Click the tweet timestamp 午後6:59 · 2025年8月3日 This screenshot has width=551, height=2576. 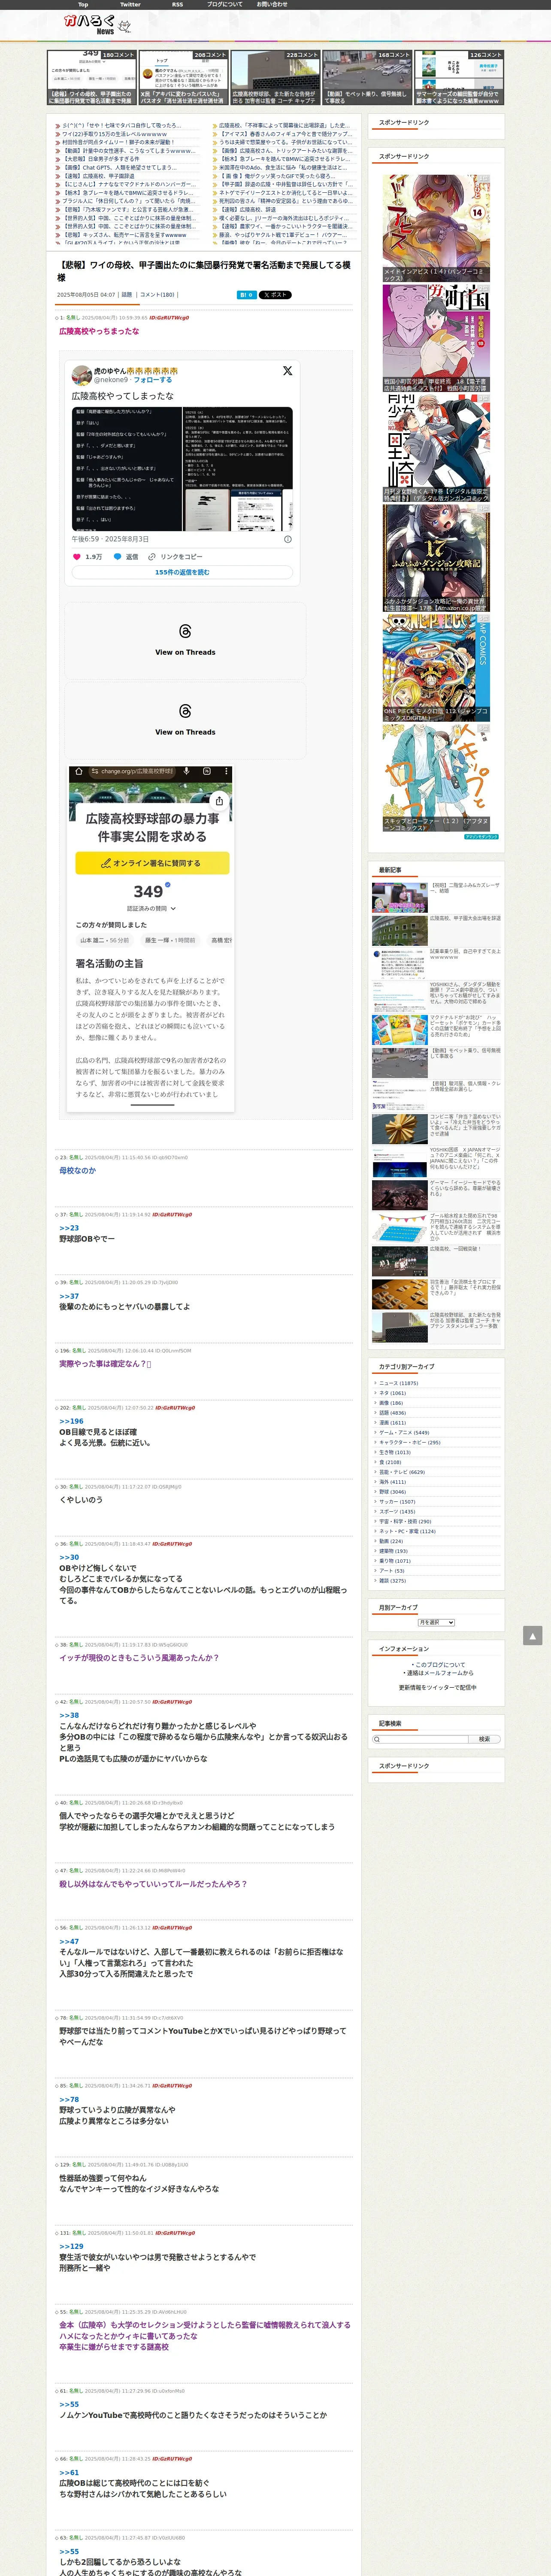(110, 539)
